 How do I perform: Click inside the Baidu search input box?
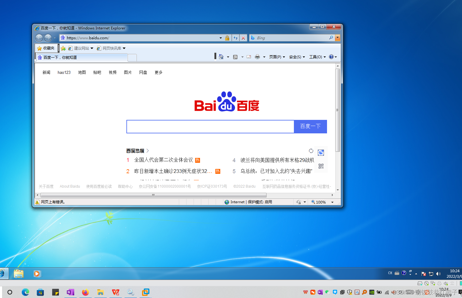(x=210, y=127)
